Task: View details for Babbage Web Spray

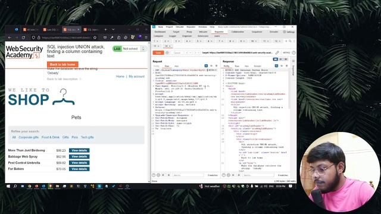Action: (79, 157)
